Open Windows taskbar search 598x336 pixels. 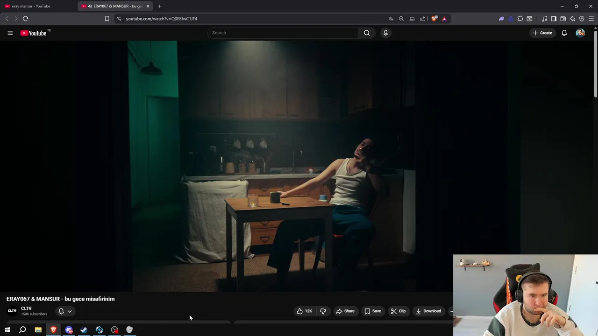pyautogui.click(x=22, y=330)
